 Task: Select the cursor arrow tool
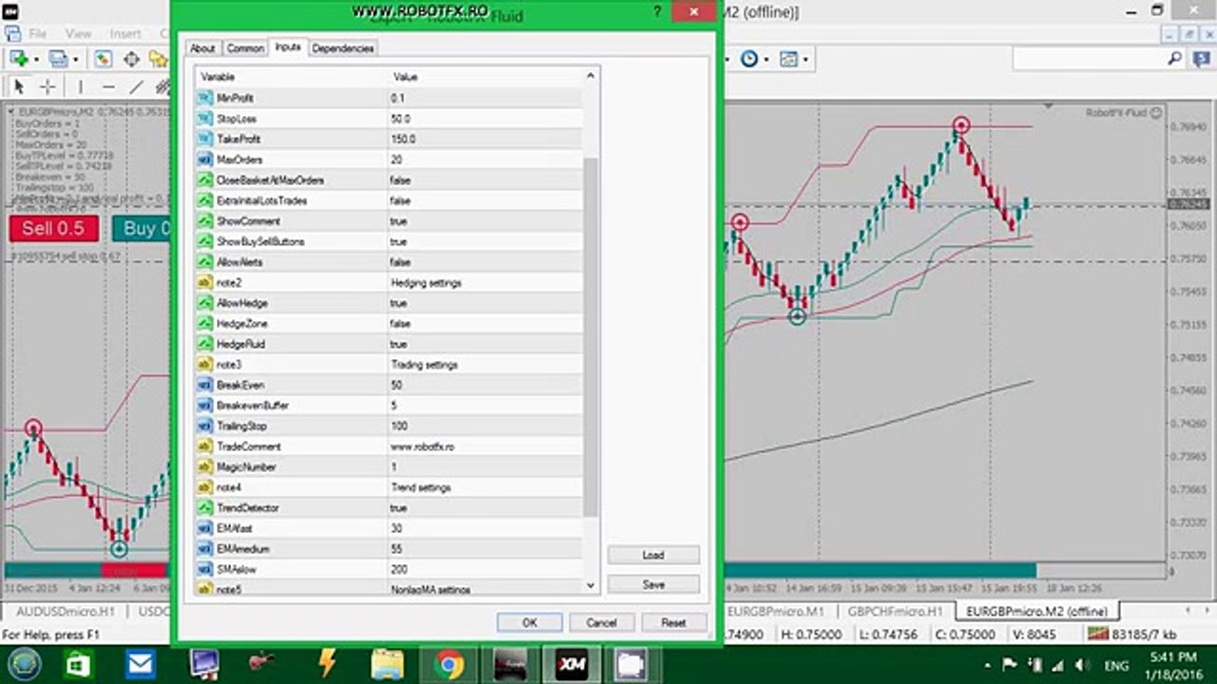[x=18, y=86]
